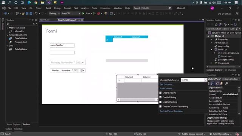Screen dimensions: 242x136
Task: Toggle the Enable Deleting checkbox
Action: tap(160, 102)
